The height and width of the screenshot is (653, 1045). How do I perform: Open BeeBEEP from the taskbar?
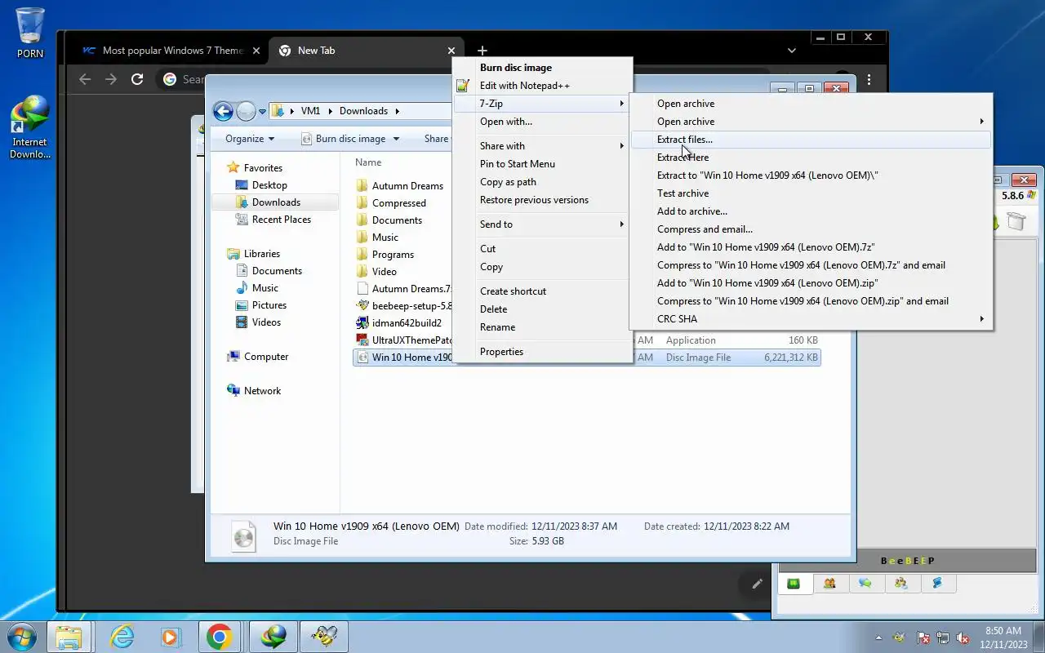point(324,637)
